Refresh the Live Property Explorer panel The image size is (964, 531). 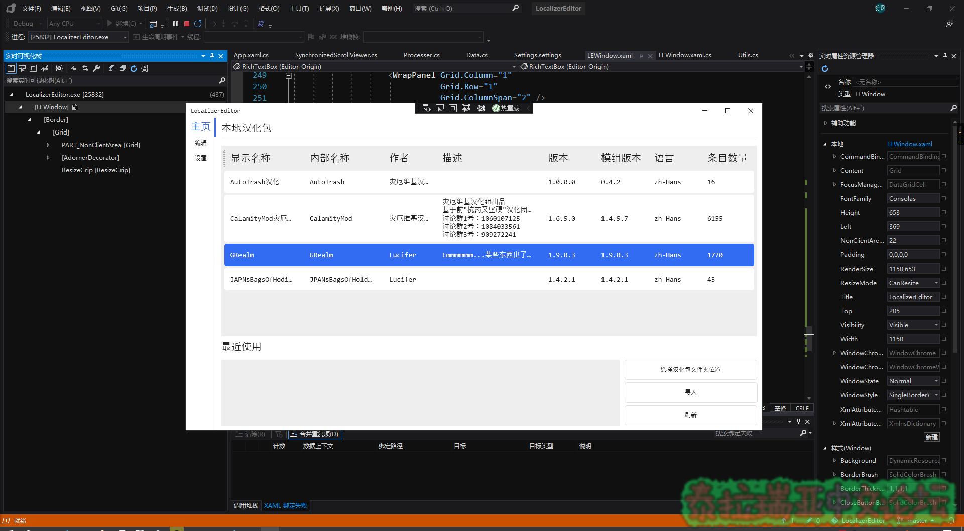[x=825, y=69]
